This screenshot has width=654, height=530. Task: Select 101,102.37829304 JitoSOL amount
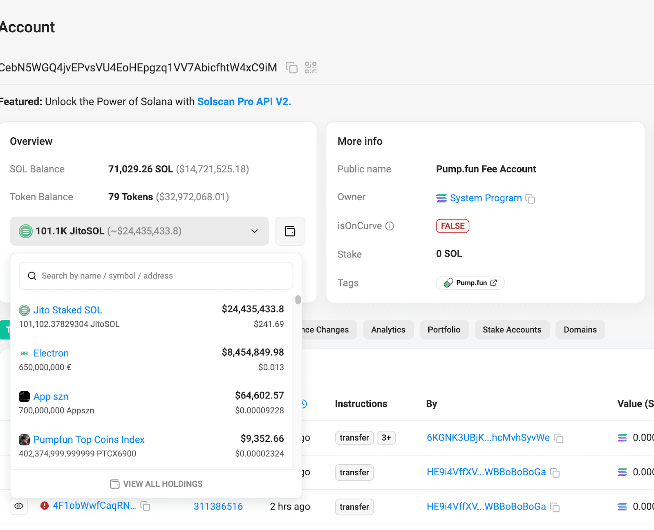pos(69,324)
